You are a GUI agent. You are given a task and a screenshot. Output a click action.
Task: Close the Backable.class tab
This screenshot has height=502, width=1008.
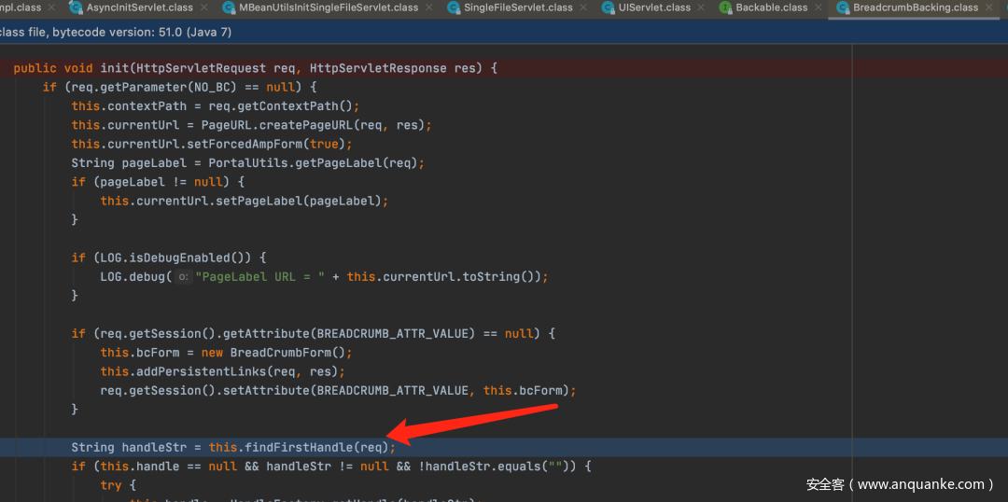819,7
